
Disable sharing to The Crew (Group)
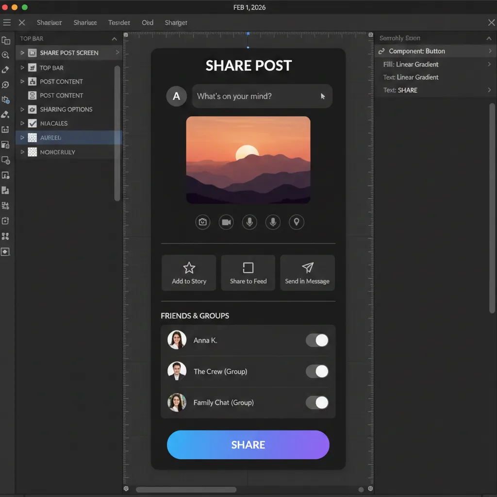[x=316, y=371]
